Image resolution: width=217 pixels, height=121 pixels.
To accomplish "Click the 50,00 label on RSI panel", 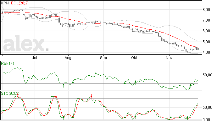I will [207, 75].
